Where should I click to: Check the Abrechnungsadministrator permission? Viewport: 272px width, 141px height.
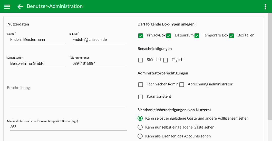(x=182, y=85)
